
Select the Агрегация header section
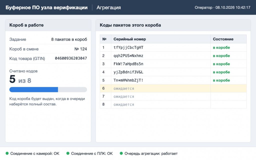tap(108, 7)
